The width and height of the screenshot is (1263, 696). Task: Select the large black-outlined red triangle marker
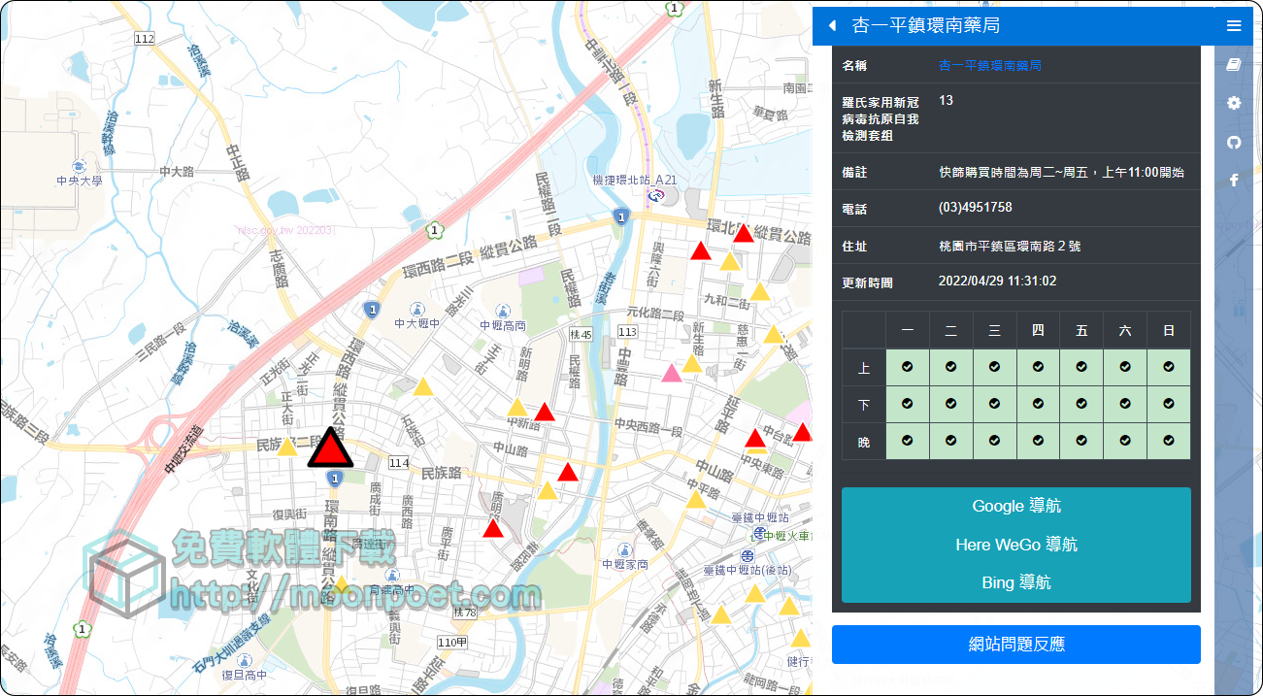point(332,449)
